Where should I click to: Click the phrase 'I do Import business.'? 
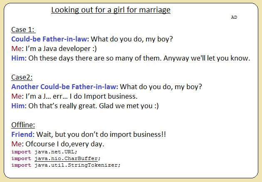tap(104, 96)
